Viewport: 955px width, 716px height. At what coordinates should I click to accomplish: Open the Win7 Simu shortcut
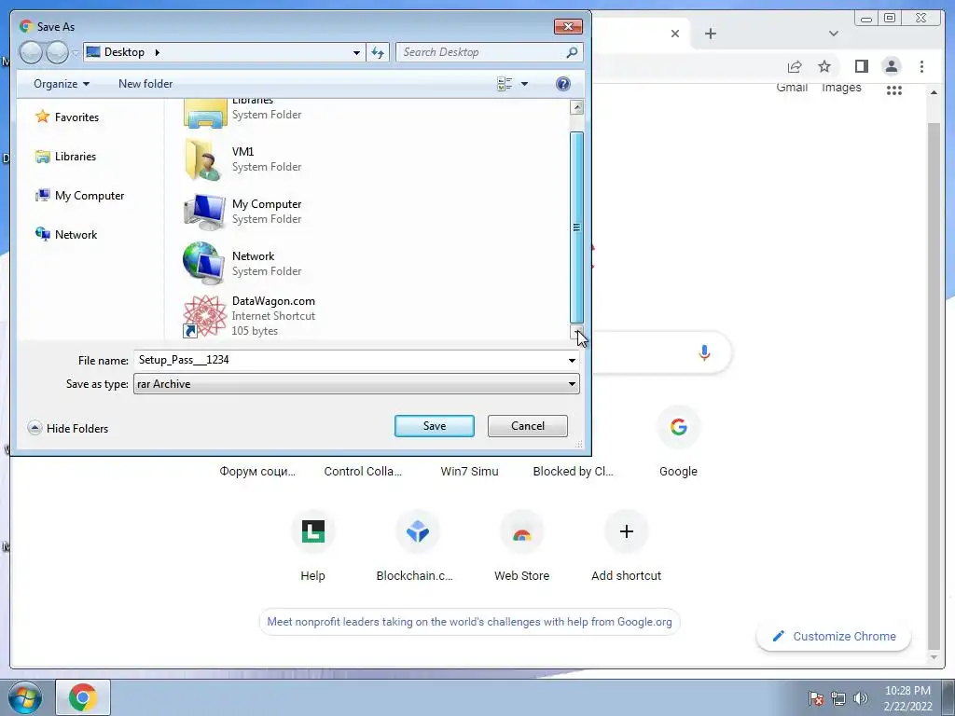[x=470, y=471]
